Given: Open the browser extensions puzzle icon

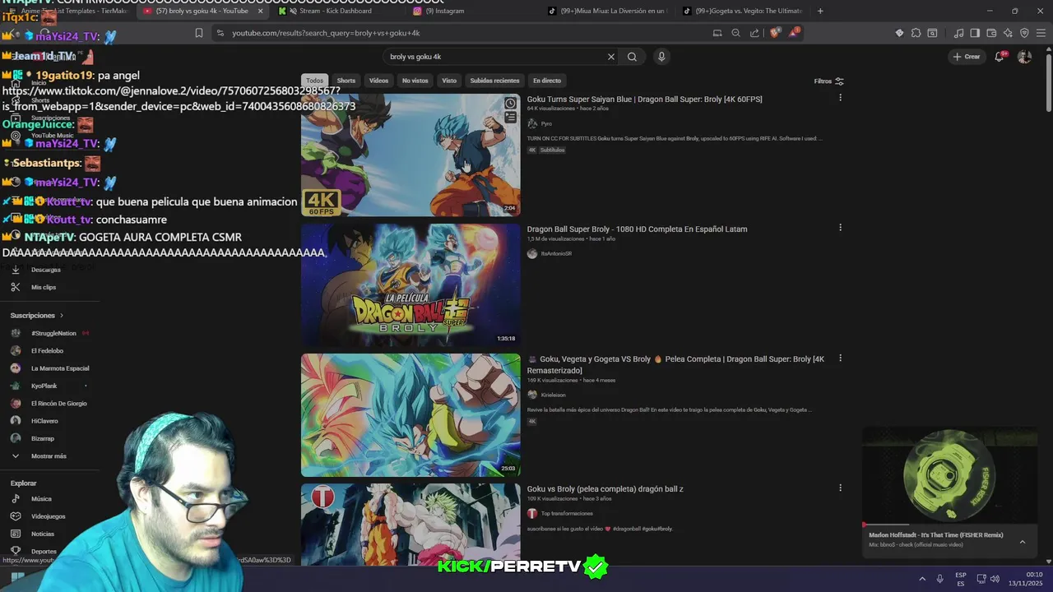Looking at the screenshot, I should (916, 33).
